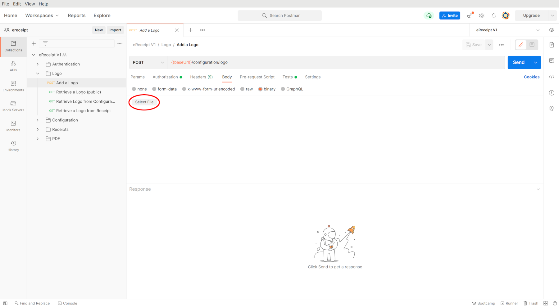Switch to the Params tab
The image size is (559, 307).
pyautogui.click(x=138, y=77)
